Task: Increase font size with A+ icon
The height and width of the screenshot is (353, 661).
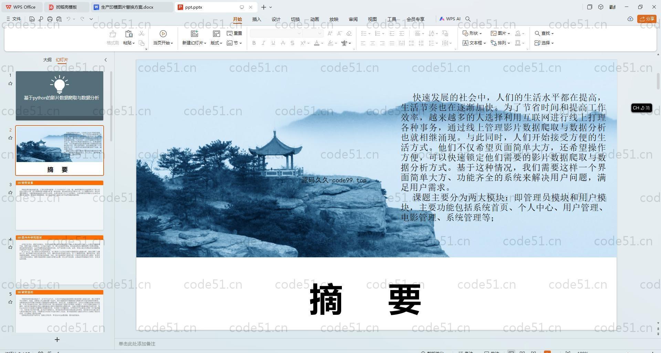Action: click(330, 33)
